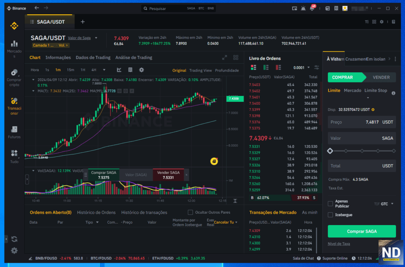Image resolution: width=405 pixels, height=267 pixels.
Task: Switch to Histórico de Ordens tab
Action: [x=97, y=212]
